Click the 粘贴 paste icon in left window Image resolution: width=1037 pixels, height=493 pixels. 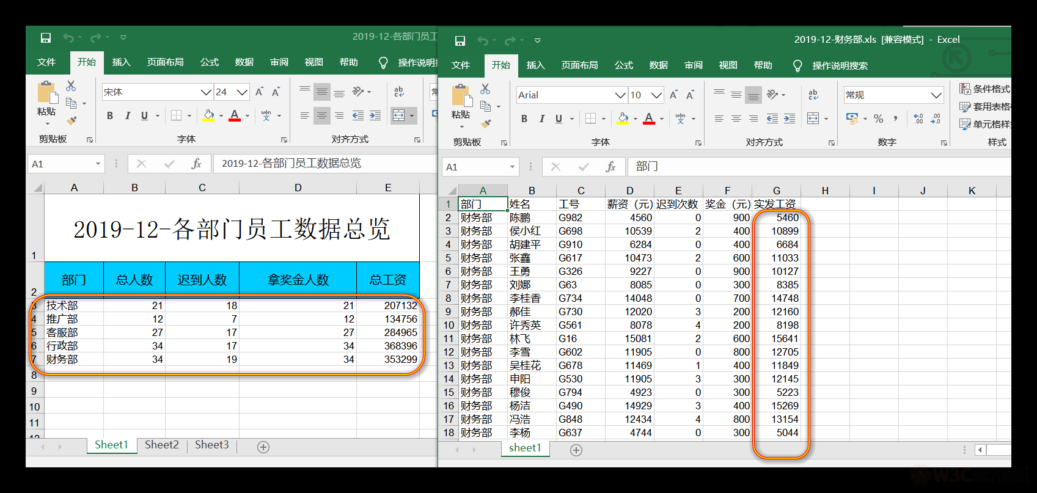click(x=46, y=92)
